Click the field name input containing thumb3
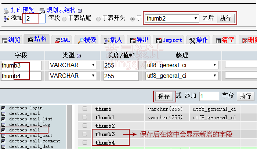 (x=21, y=66)
